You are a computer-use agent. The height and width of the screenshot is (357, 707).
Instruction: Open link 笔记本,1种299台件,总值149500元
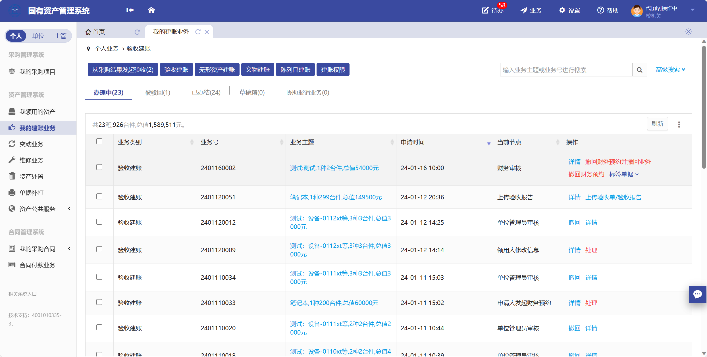pyautogui.click(x=336, y=197)
